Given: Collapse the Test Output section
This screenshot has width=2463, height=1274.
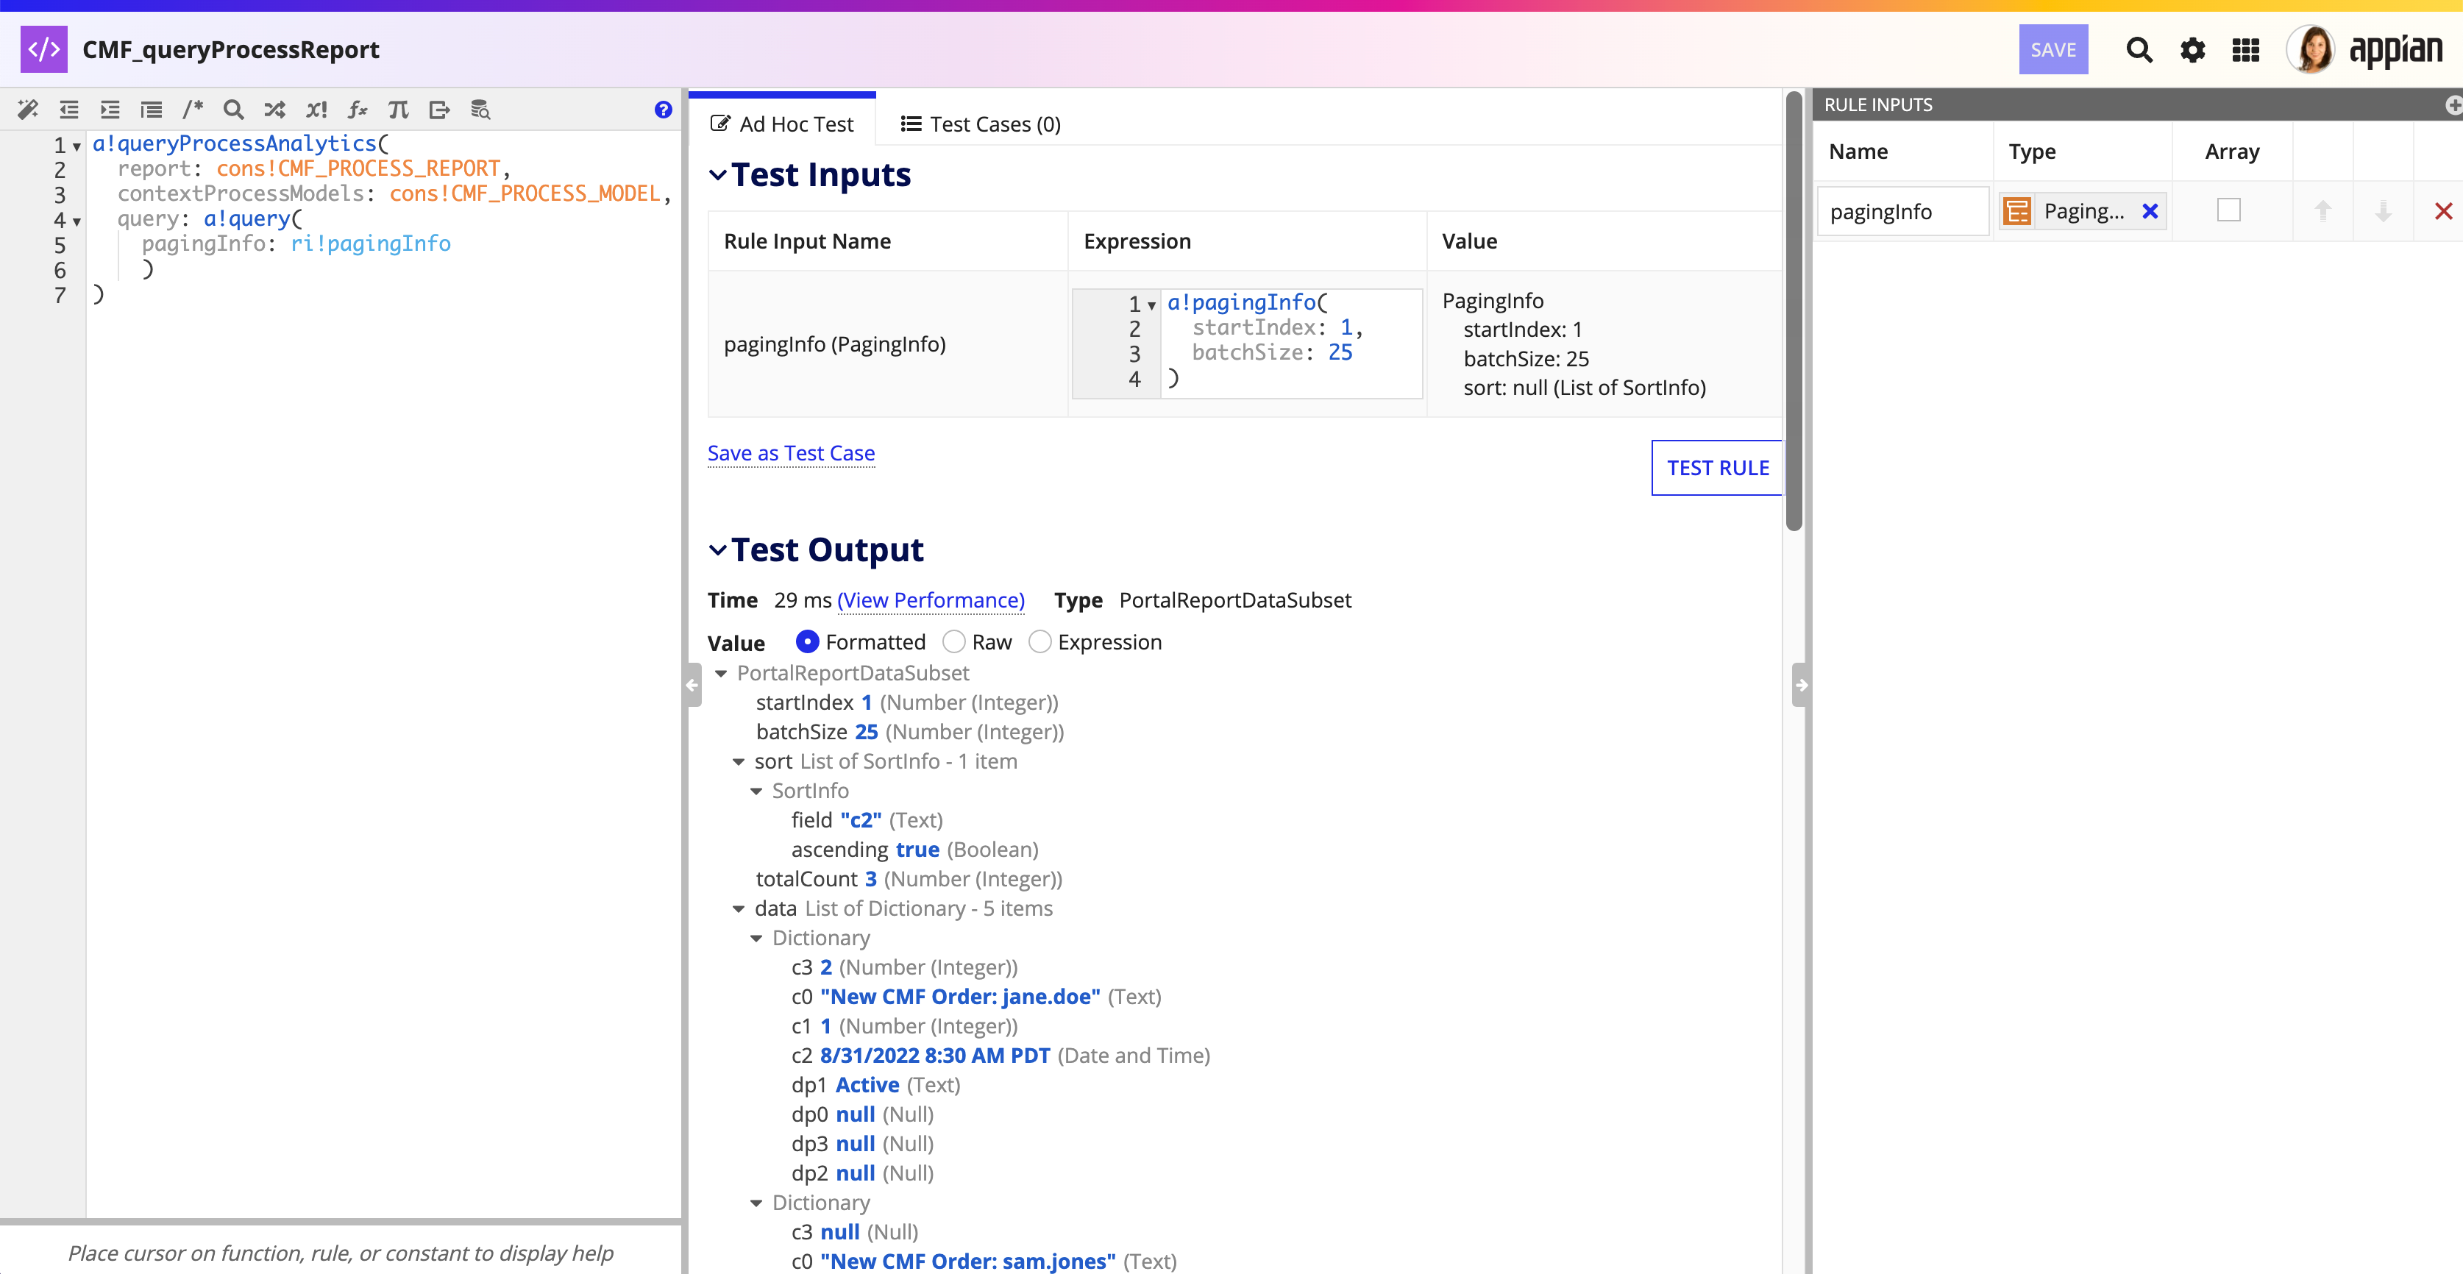Looking at the screenshot, I should click(718, 549).
